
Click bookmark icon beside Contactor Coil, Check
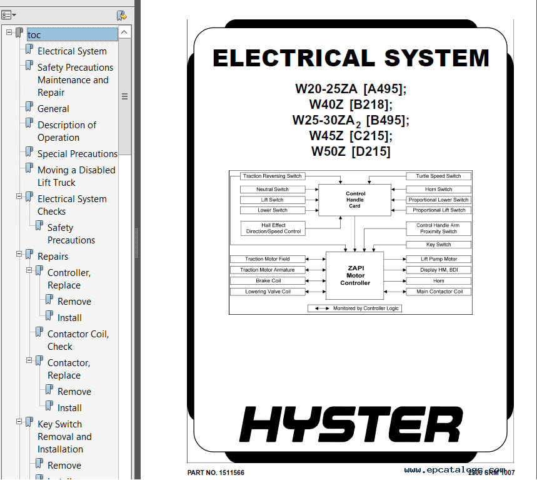[39, 332]
